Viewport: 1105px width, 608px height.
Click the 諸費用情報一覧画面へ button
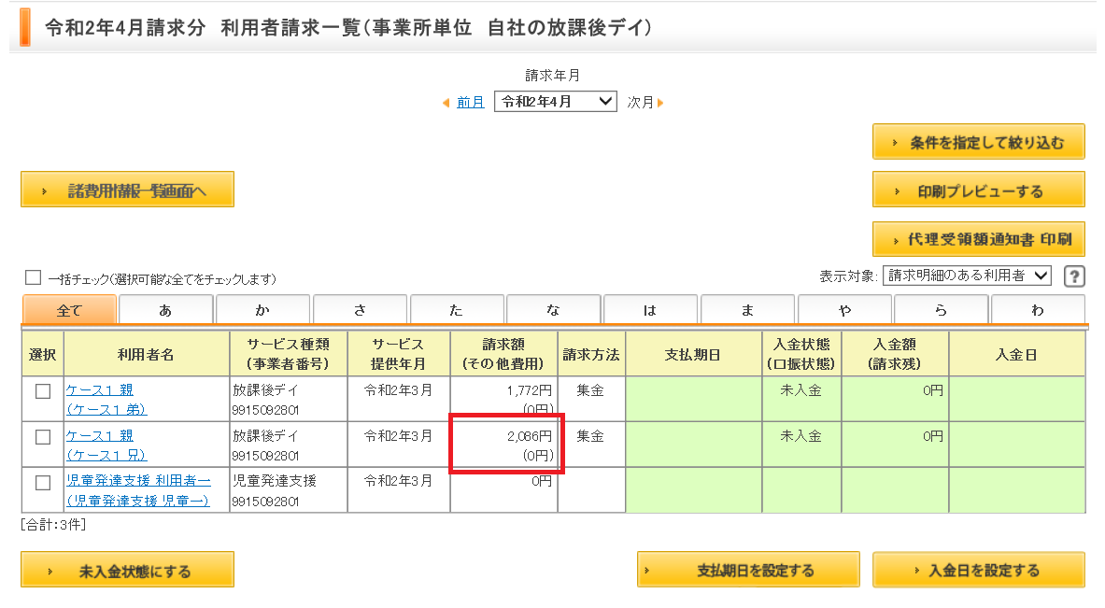click(127, 190)
